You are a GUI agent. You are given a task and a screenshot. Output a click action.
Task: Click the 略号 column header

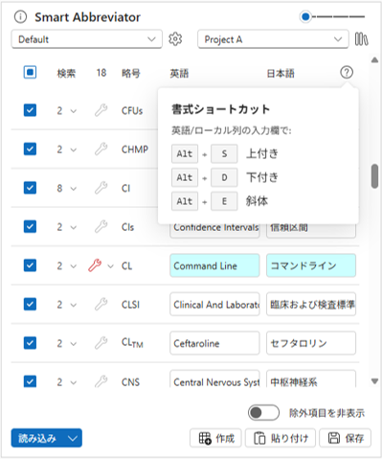pyautogui.click(x=131, y=73)
